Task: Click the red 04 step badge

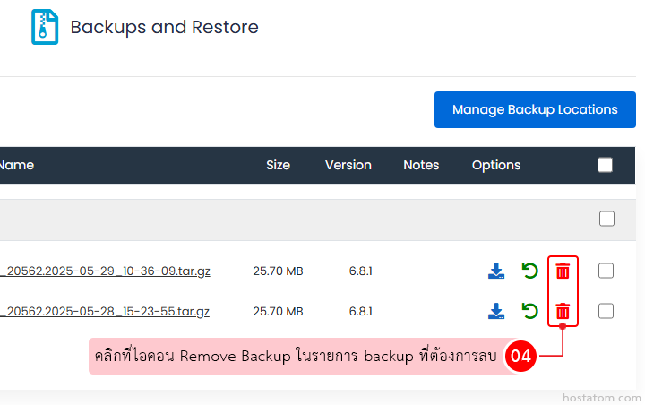Action: coord(521,357)
